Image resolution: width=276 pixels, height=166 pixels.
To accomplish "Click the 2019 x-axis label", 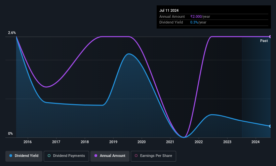I will pyautogui.click(x=113, y=142).
